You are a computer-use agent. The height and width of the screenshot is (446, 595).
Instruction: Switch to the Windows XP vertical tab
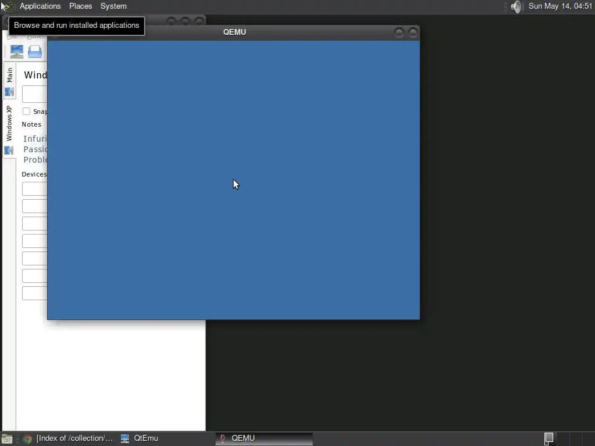click(9, 130)
